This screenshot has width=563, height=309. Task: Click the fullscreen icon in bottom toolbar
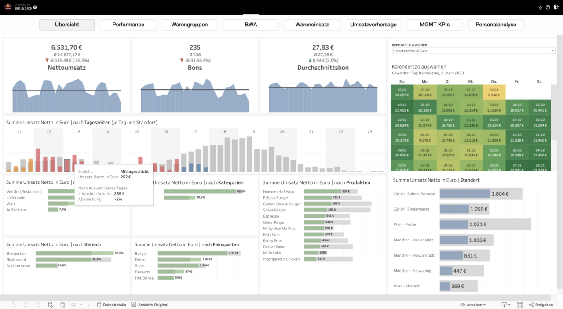pos(519,305)
